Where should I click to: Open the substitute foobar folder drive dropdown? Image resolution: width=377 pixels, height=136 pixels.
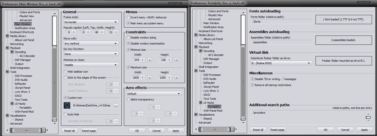[x=281, y=63]
